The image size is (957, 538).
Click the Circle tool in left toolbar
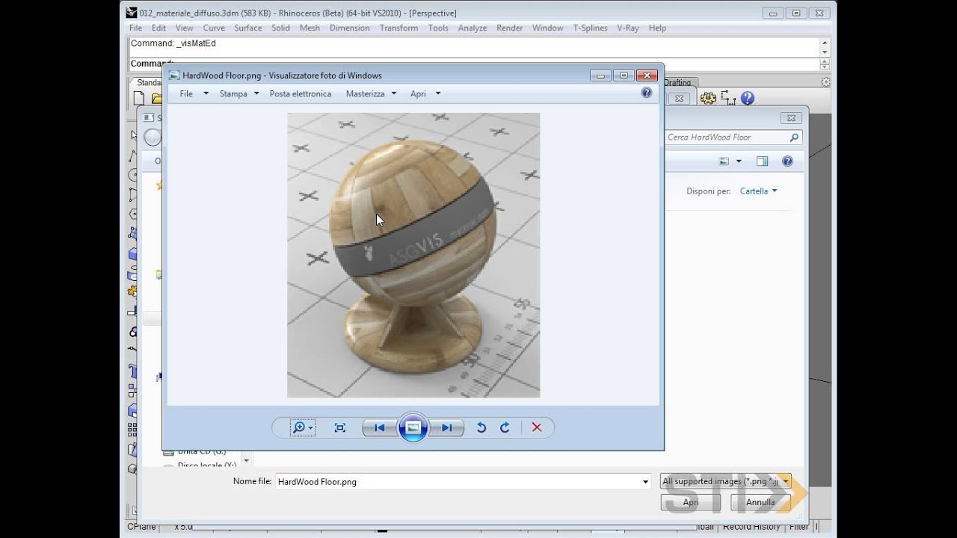coord(132,176)
